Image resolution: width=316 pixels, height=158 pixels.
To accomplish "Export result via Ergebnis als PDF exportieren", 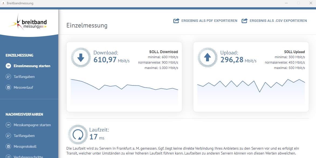I will click(x=205, y=20).
